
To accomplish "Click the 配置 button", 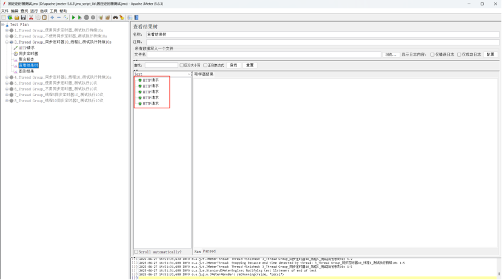I will pyautogui.click(x=490, y=54).
